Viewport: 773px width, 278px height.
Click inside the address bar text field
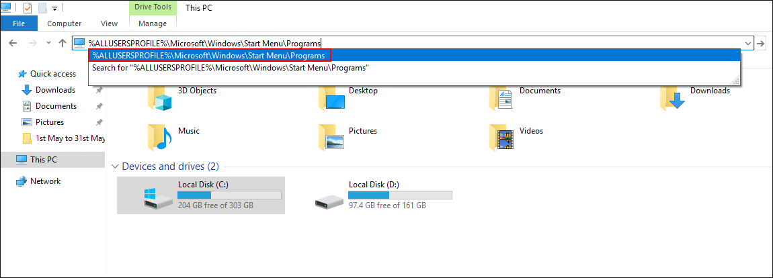pos(414,43)
